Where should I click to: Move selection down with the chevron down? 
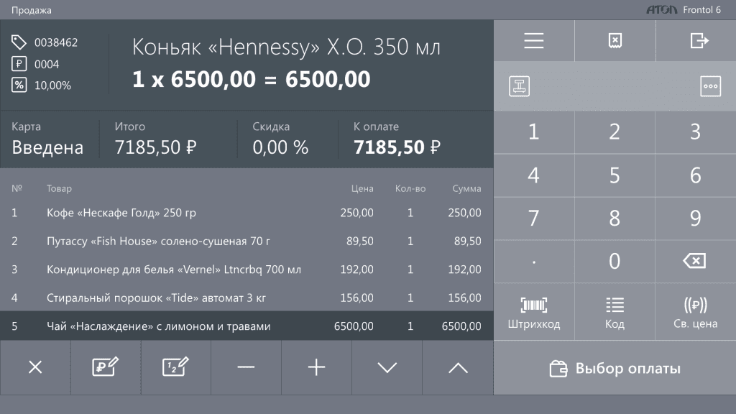(x=387, y=367)
